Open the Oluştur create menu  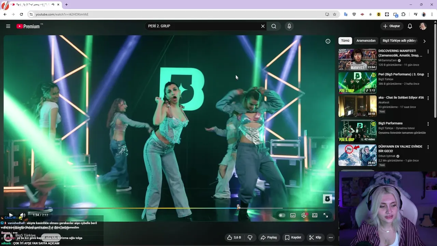coord(392,26)
